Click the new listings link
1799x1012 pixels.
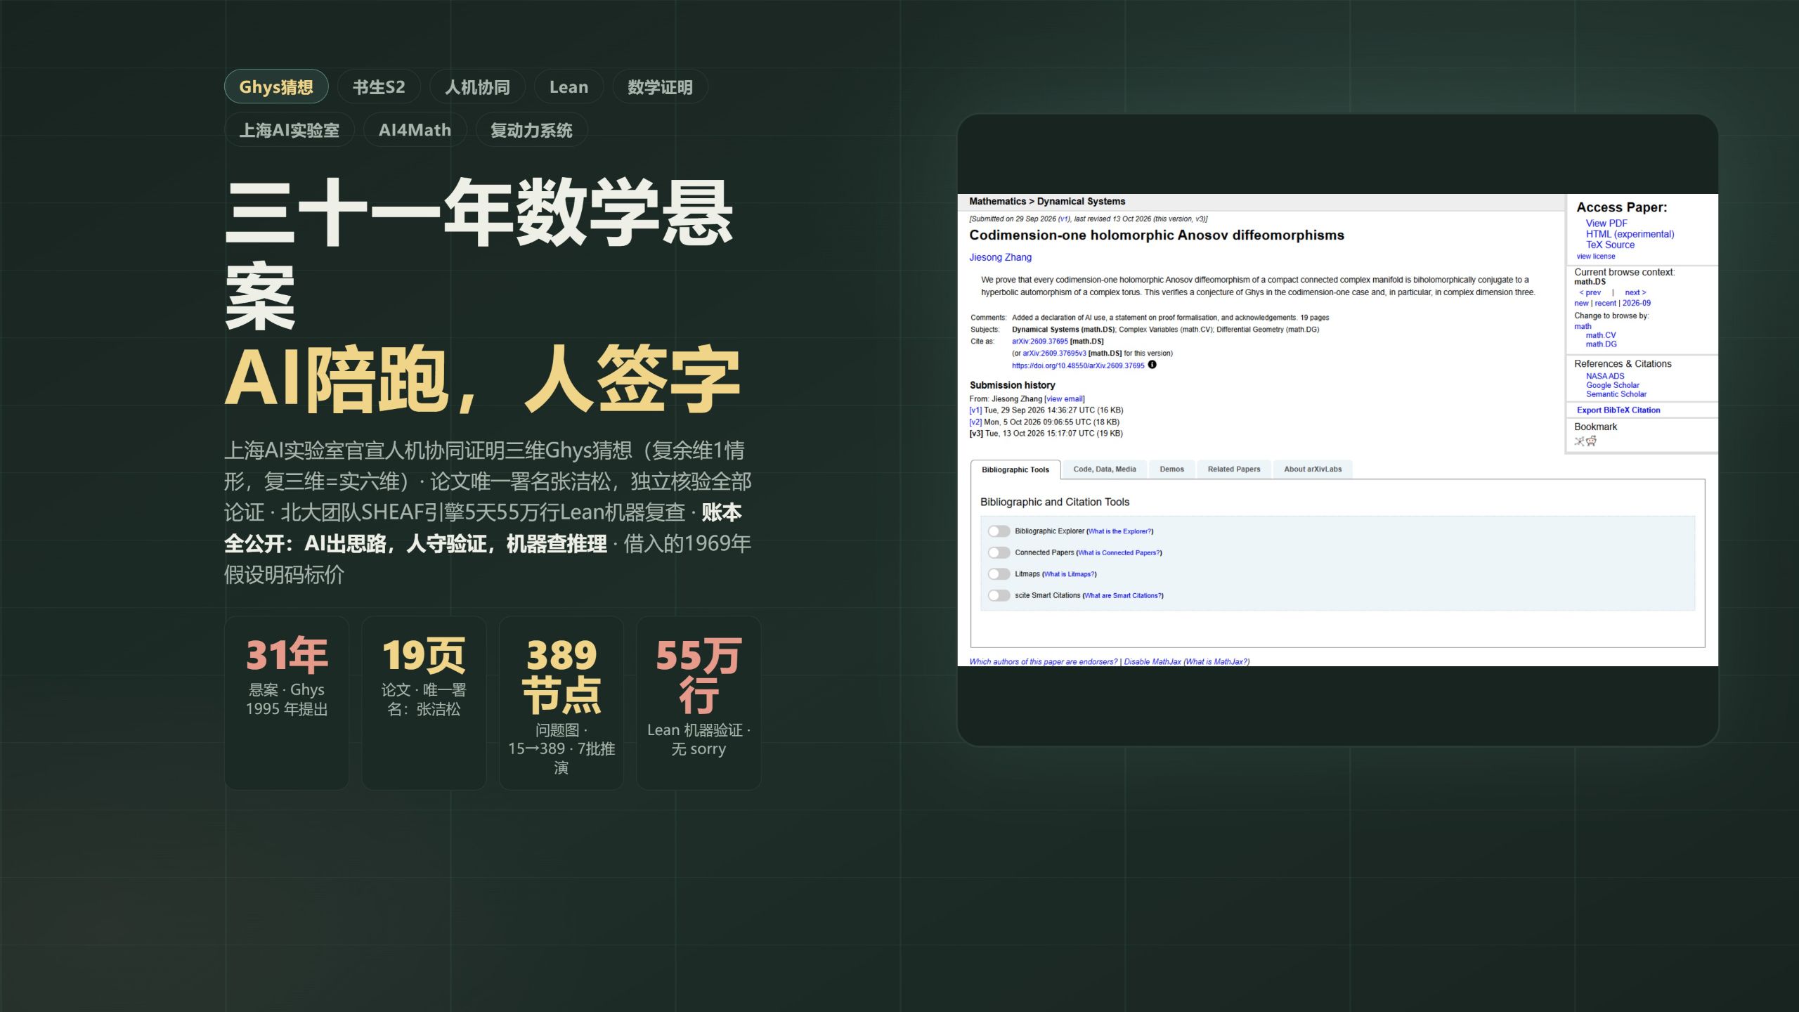coord(1581,304)
